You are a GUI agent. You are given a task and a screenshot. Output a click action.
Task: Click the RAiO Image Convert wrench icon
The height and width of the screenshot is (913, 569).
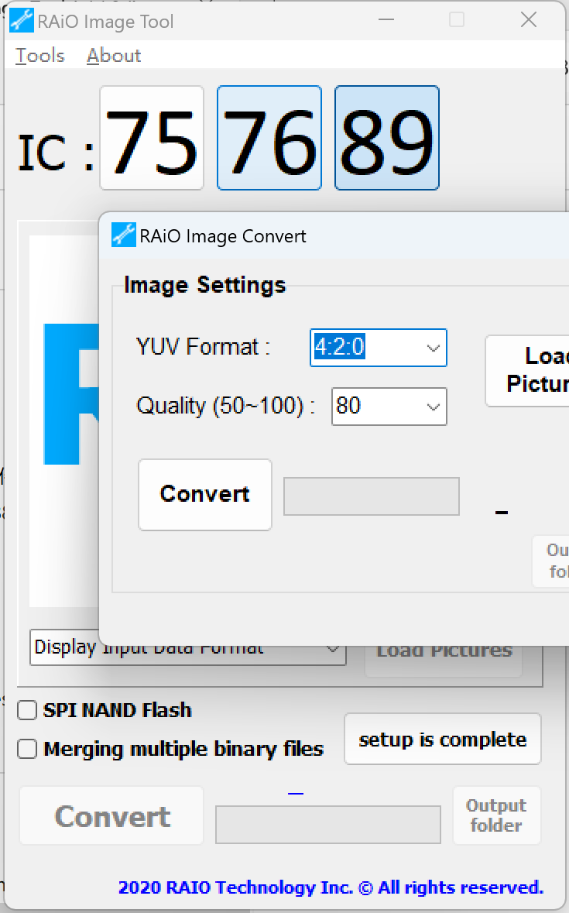(123, 235)
